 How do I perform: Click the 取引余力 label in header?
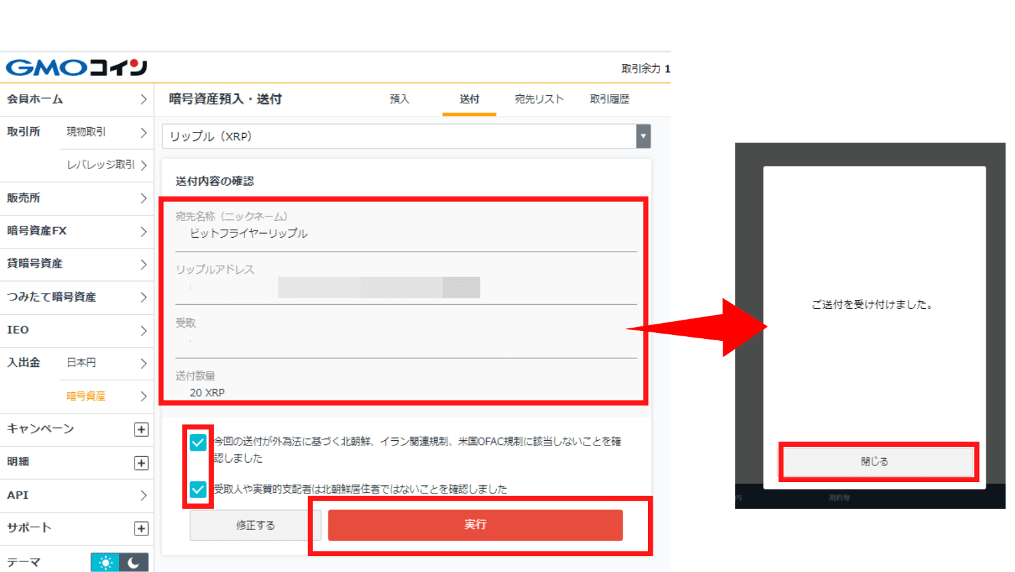641,69
